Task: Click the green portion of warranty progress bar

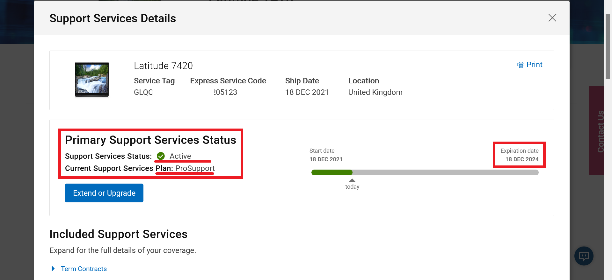Action: 331,172
